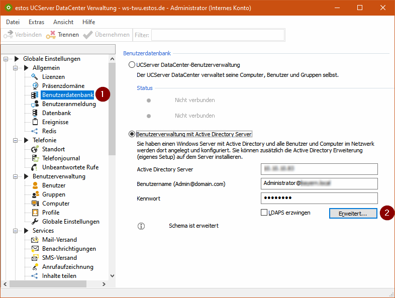Collapse the Globale Einstellungen root node
Image resolution: width=395 pixels, height=298 pixels.
[x=6, y=59]
